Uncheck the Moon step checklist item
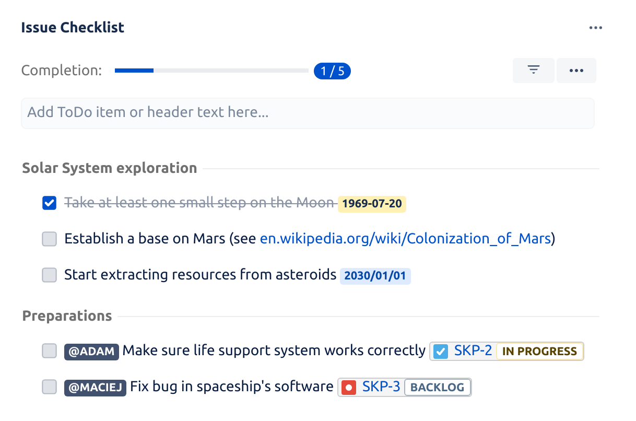Viewport: 636px width, 421px height. click(49, 203)
